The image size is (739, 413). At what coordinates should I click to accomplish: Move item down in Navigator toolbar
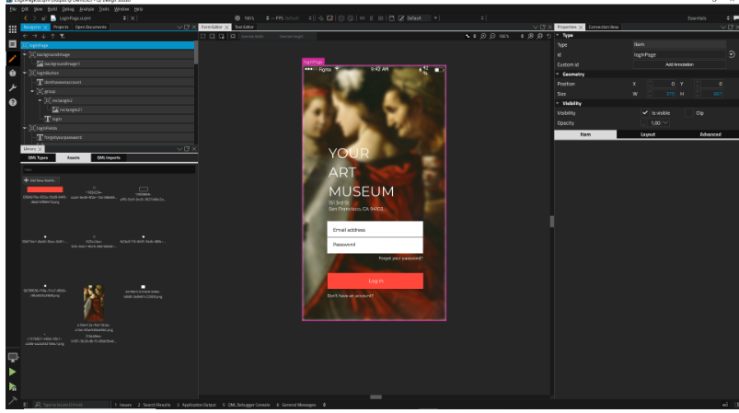click(x=43, y=36)
